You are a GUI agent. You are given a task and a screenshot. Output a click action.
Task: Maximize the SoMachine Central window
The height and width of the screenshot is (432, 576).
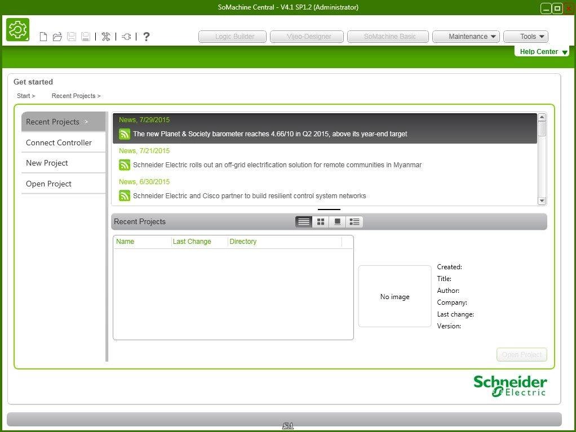point(557,8)
